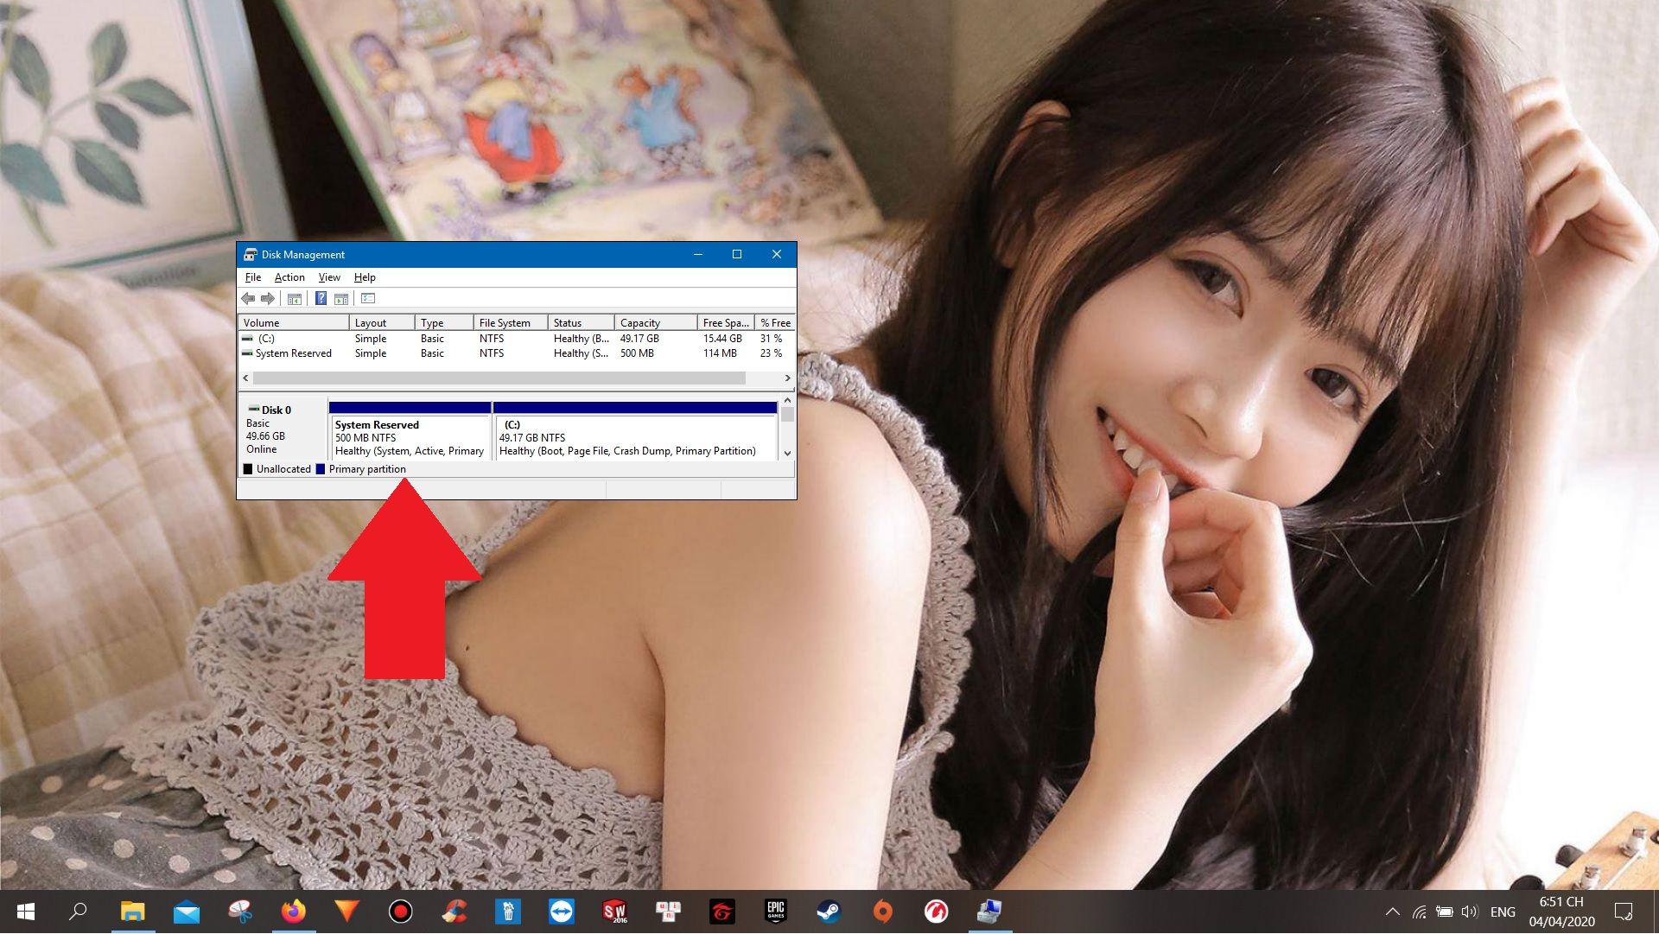The height and width of the screenshot is (934, 1659).
Task: Switch input language via ENG indicator
Action: [1503, 912]
